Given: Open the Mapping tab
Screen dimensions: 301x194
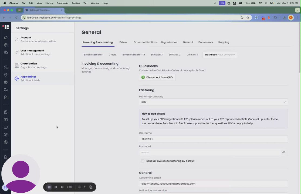Looking at the screenshot, I should pyautogui.click(x=224, y=42).
